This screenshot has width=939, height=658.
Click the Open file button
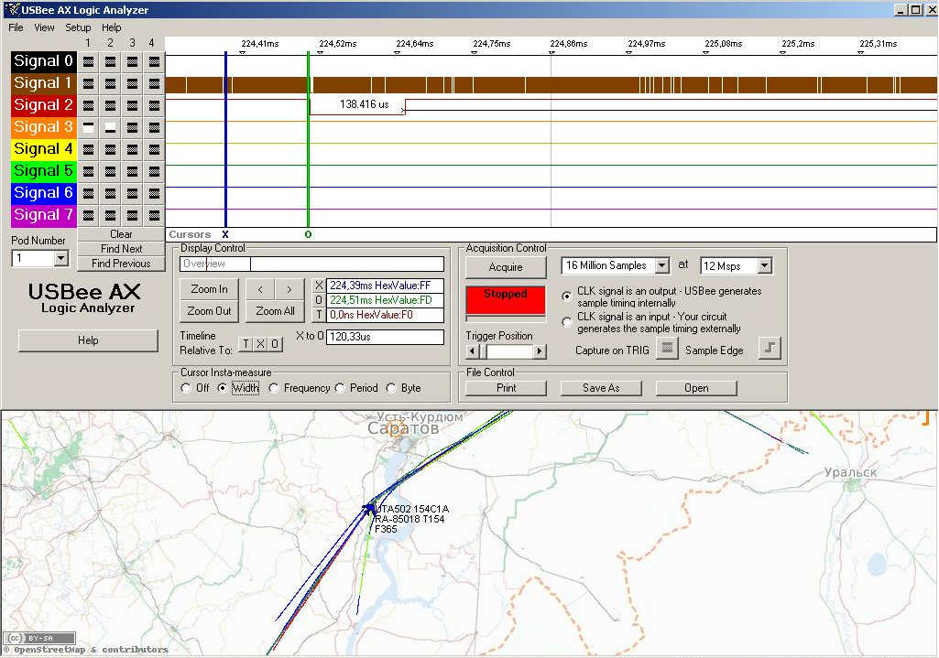pos(696,388)
